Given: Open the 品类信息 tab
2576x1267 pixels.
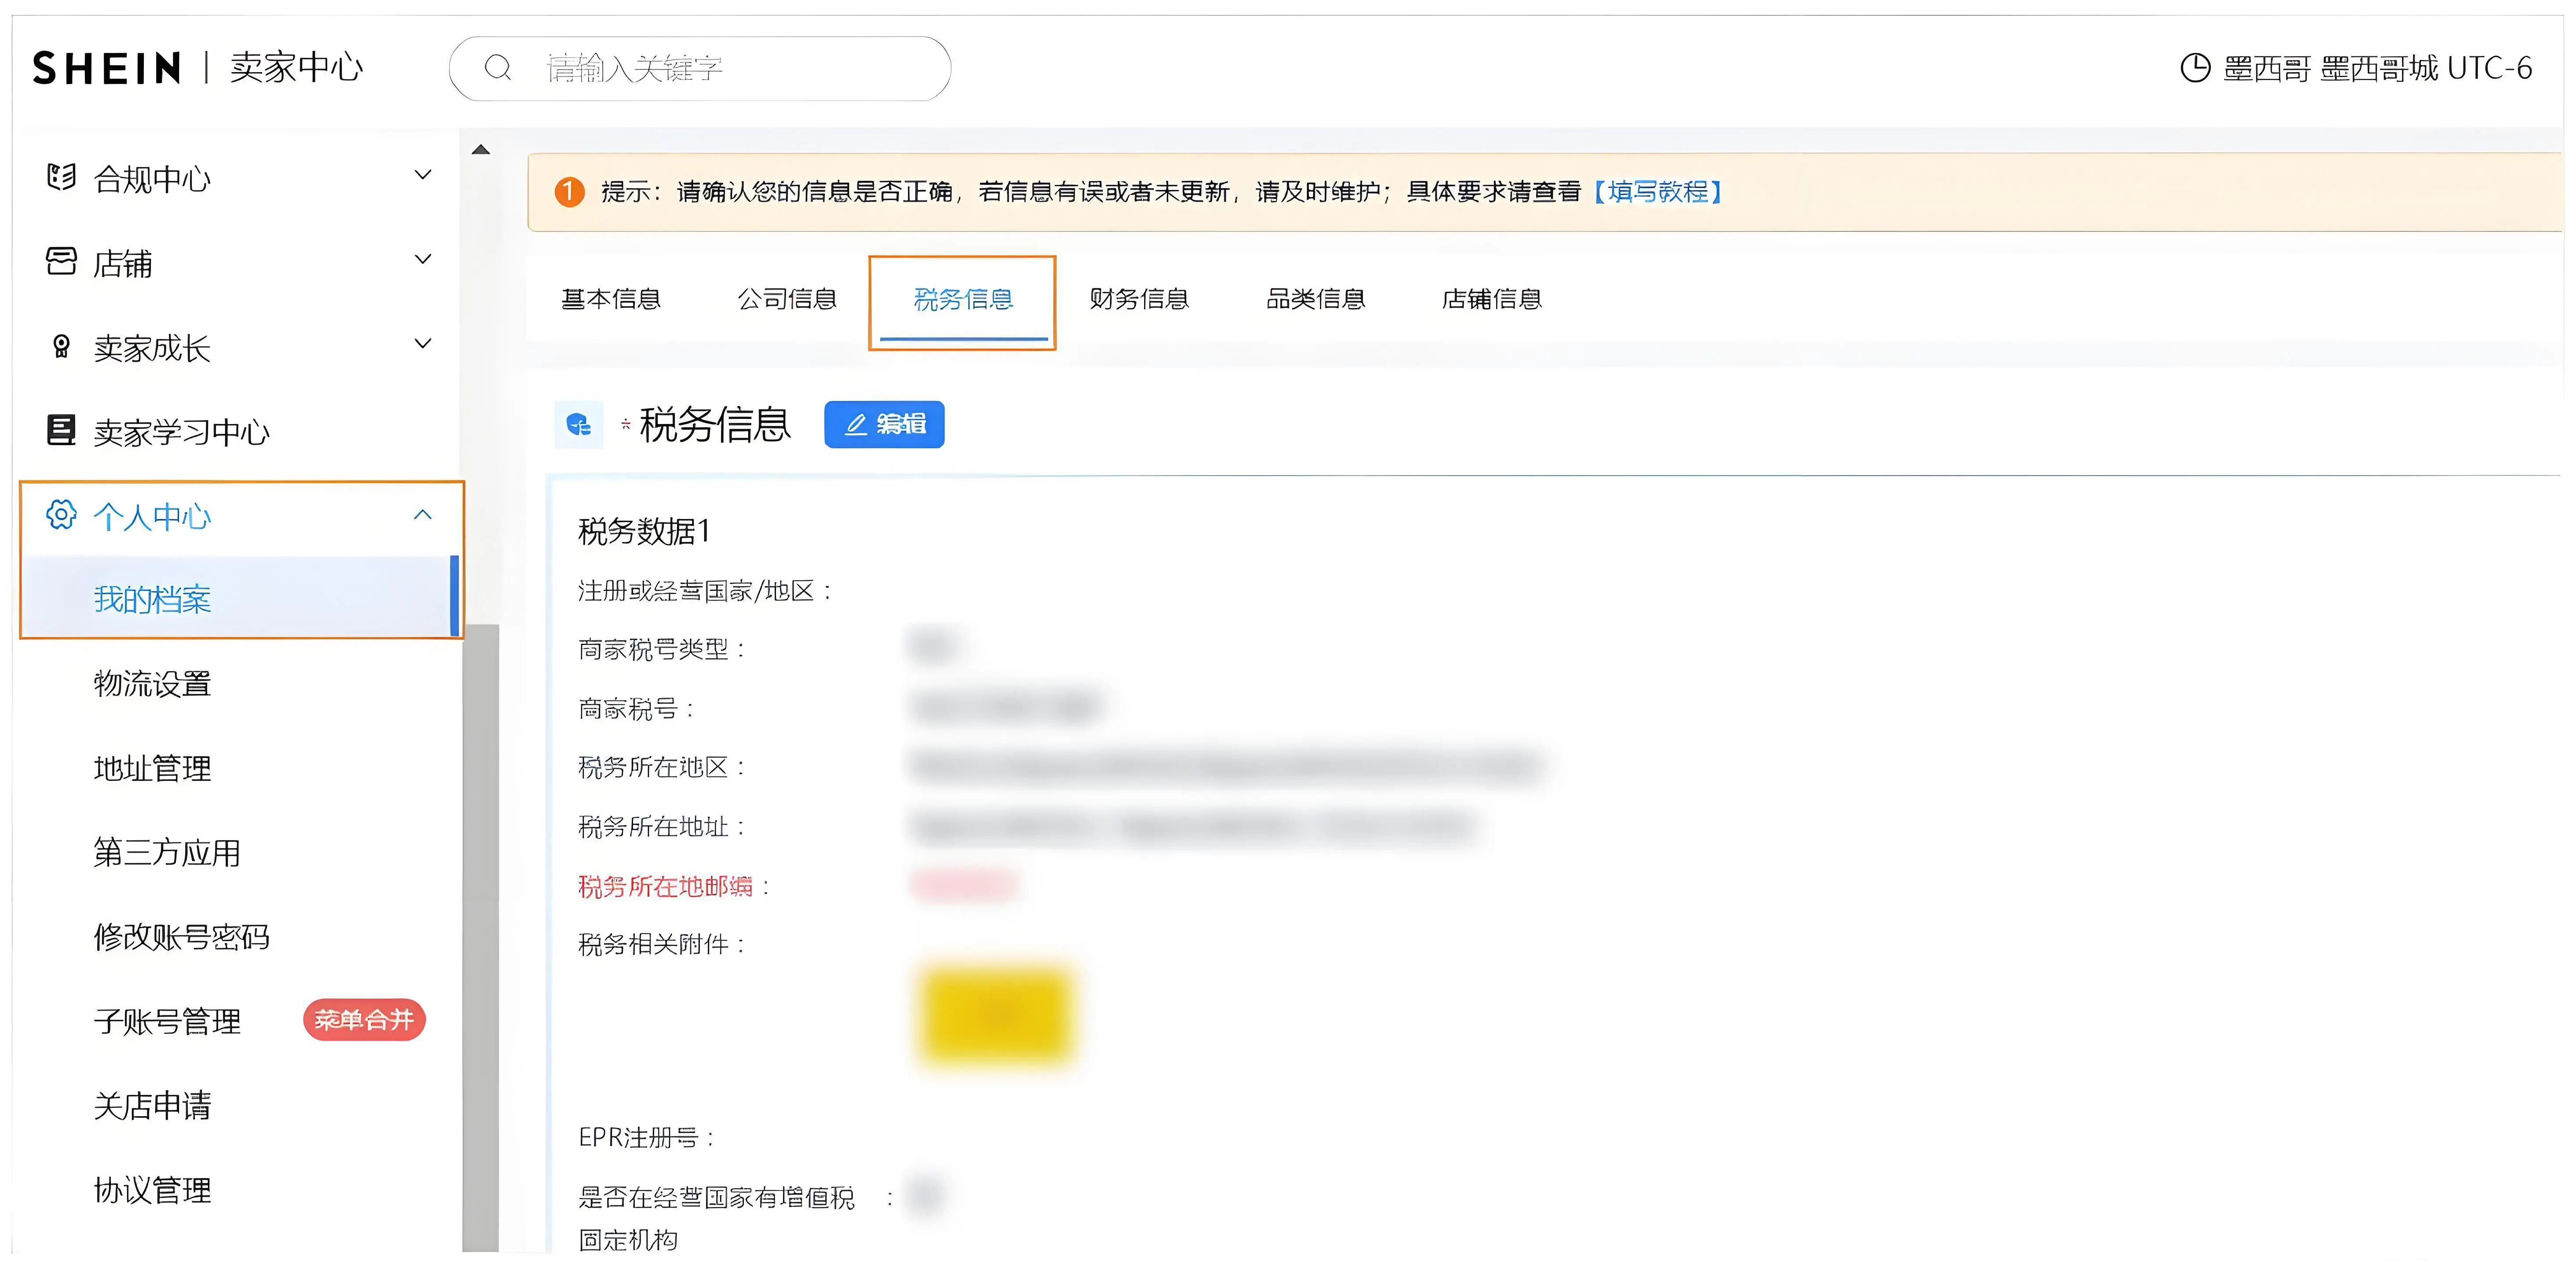Looking at the screenshot, I should click(x=1316, y=299).
